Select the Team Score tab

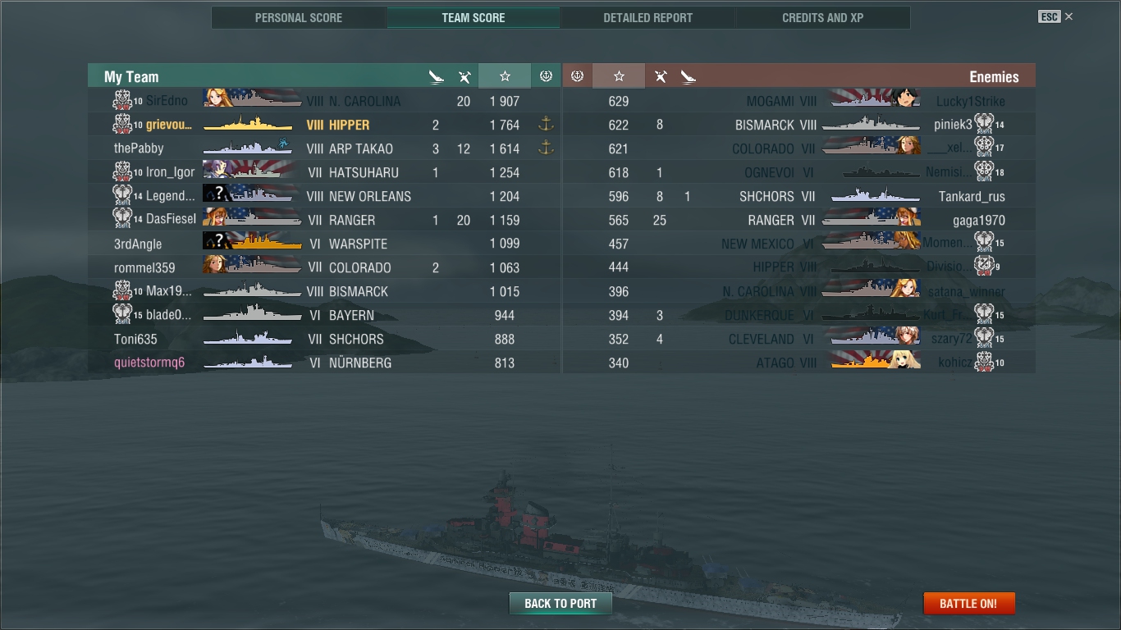(474, 17)
